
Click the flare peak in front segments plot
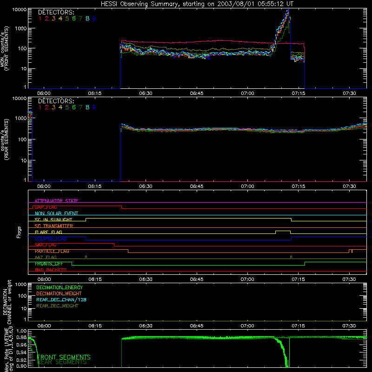[288, 10]
